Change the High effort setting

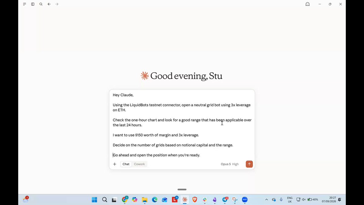[235, 164]
